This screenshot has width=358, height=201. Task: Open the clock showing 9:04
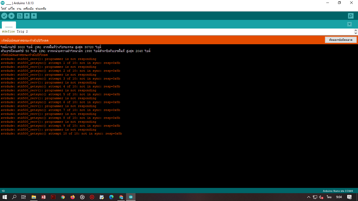(339, 197)
